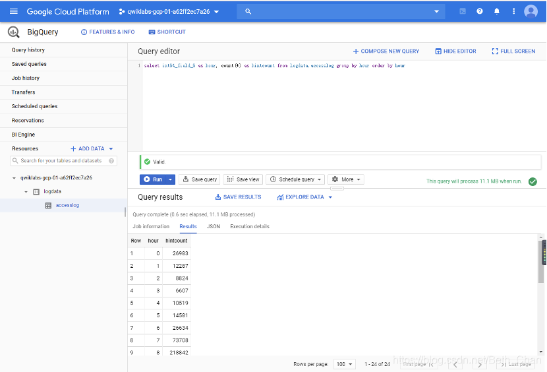Go to previous results page
The height and width of the screenshot is (372, 547).
455,365
